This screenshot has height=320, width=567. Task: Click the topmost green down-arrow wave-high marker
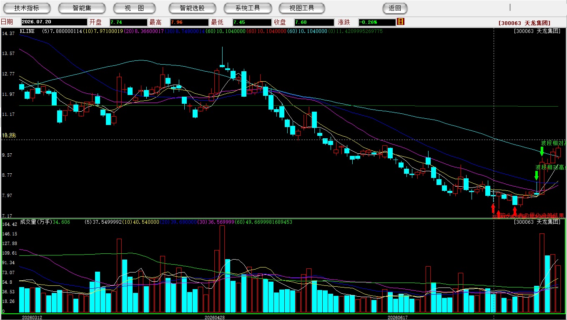pos(542,151)
